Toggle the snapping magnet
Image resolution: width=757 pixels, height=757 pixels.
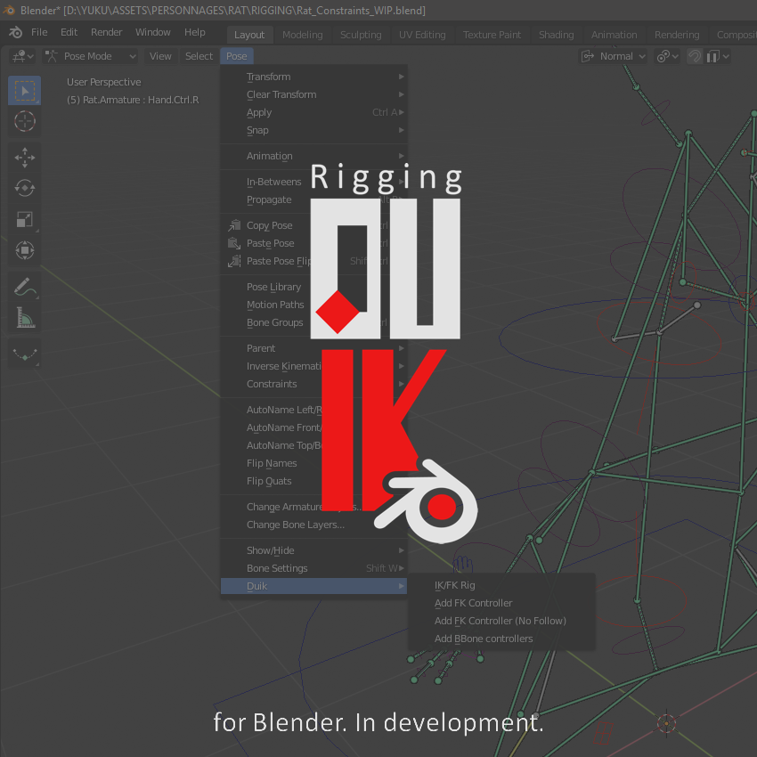695,56
